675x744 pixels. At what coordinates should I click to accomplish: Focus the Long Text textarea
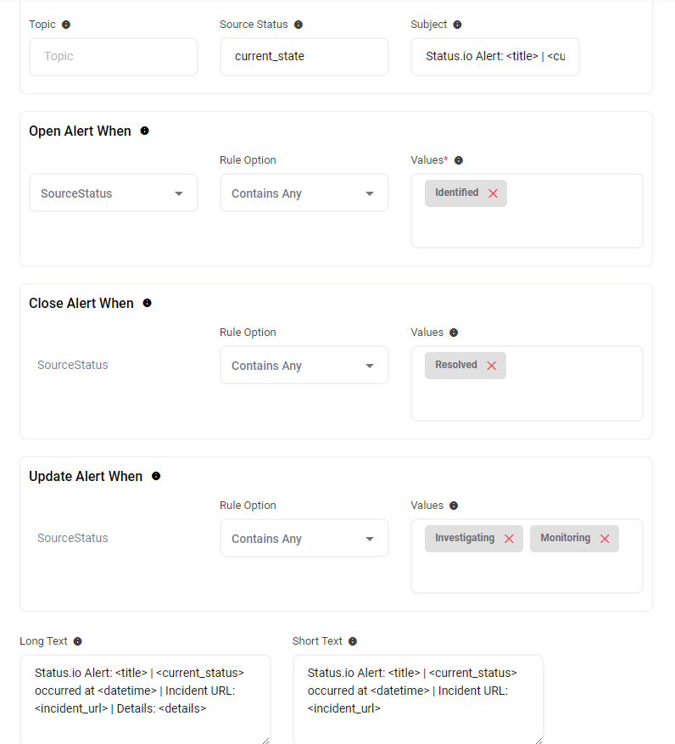point(145,698)
